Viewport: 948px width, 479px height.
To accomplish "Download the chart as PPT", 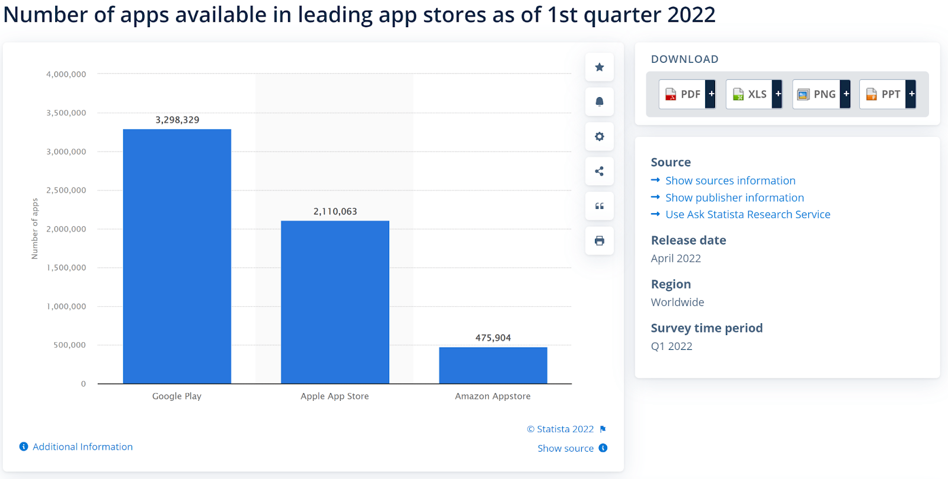I will [883, 94].
